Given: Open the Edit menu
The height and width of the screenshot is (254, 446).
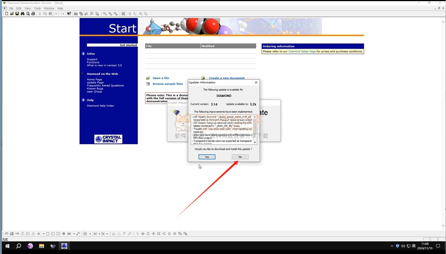Looking at the screenshot, I should pyautogui.click(x=19, y=8).
